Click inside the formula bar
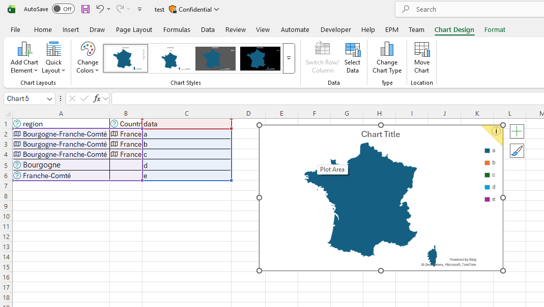 click(x=328, y=98)
